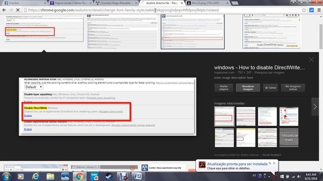Click the blue extension icon beside the star
Image resolution: width=323 pixels, height=181 pixels.
311,10
